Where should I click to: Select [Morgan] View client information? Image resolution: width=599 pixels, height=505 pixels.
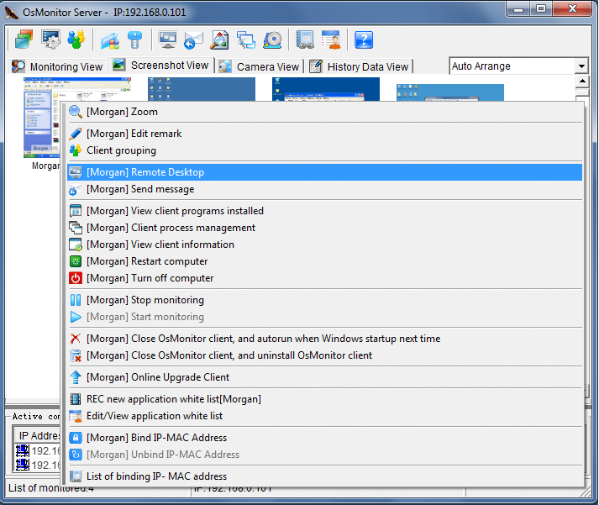coord(325,244)
